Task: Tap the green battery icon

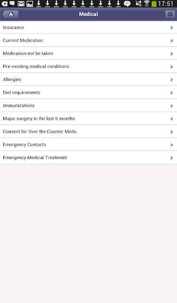Action: click(x=154, y=4)
